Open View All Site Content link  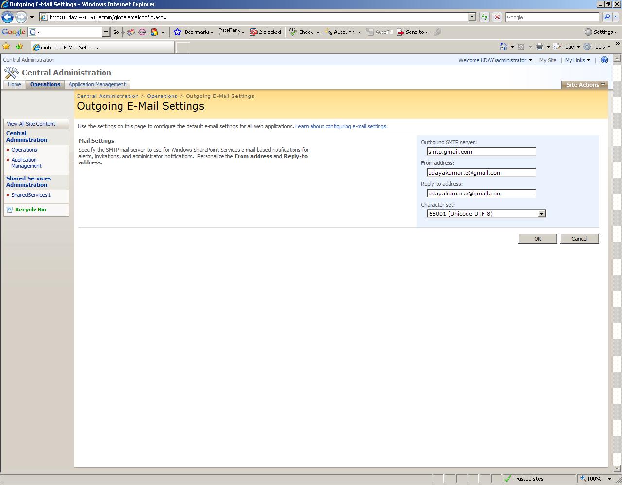[31, 124]
